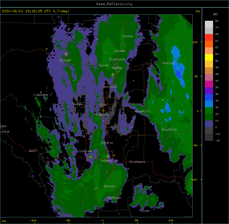
Task: Click the Cochrane label
Action: (x=86, y=151)
